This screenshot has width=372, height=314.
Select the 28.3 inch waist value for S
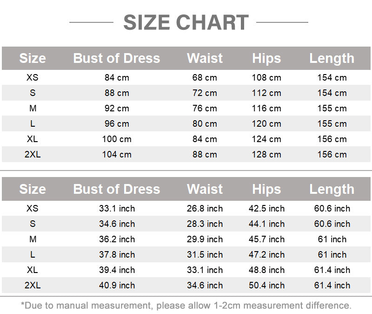205,224
